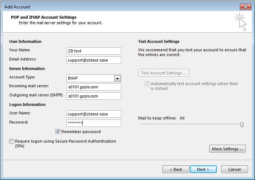
Task: Toggle Automatically test account settings checkbox
Action: pyautogui.click(x=147, y=84)
